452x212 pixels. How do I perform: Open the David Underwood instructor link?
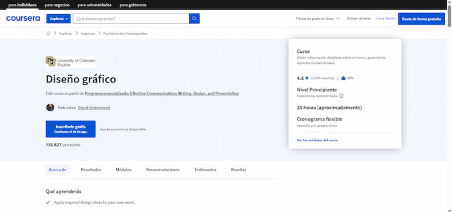click(x=94, y=108)
